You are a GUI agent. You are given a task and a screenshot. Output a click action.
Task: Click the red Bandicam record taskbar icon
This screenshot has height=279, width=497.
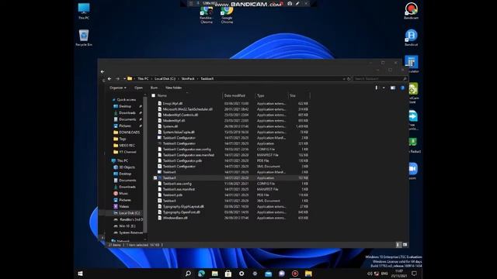coord(295,274)
